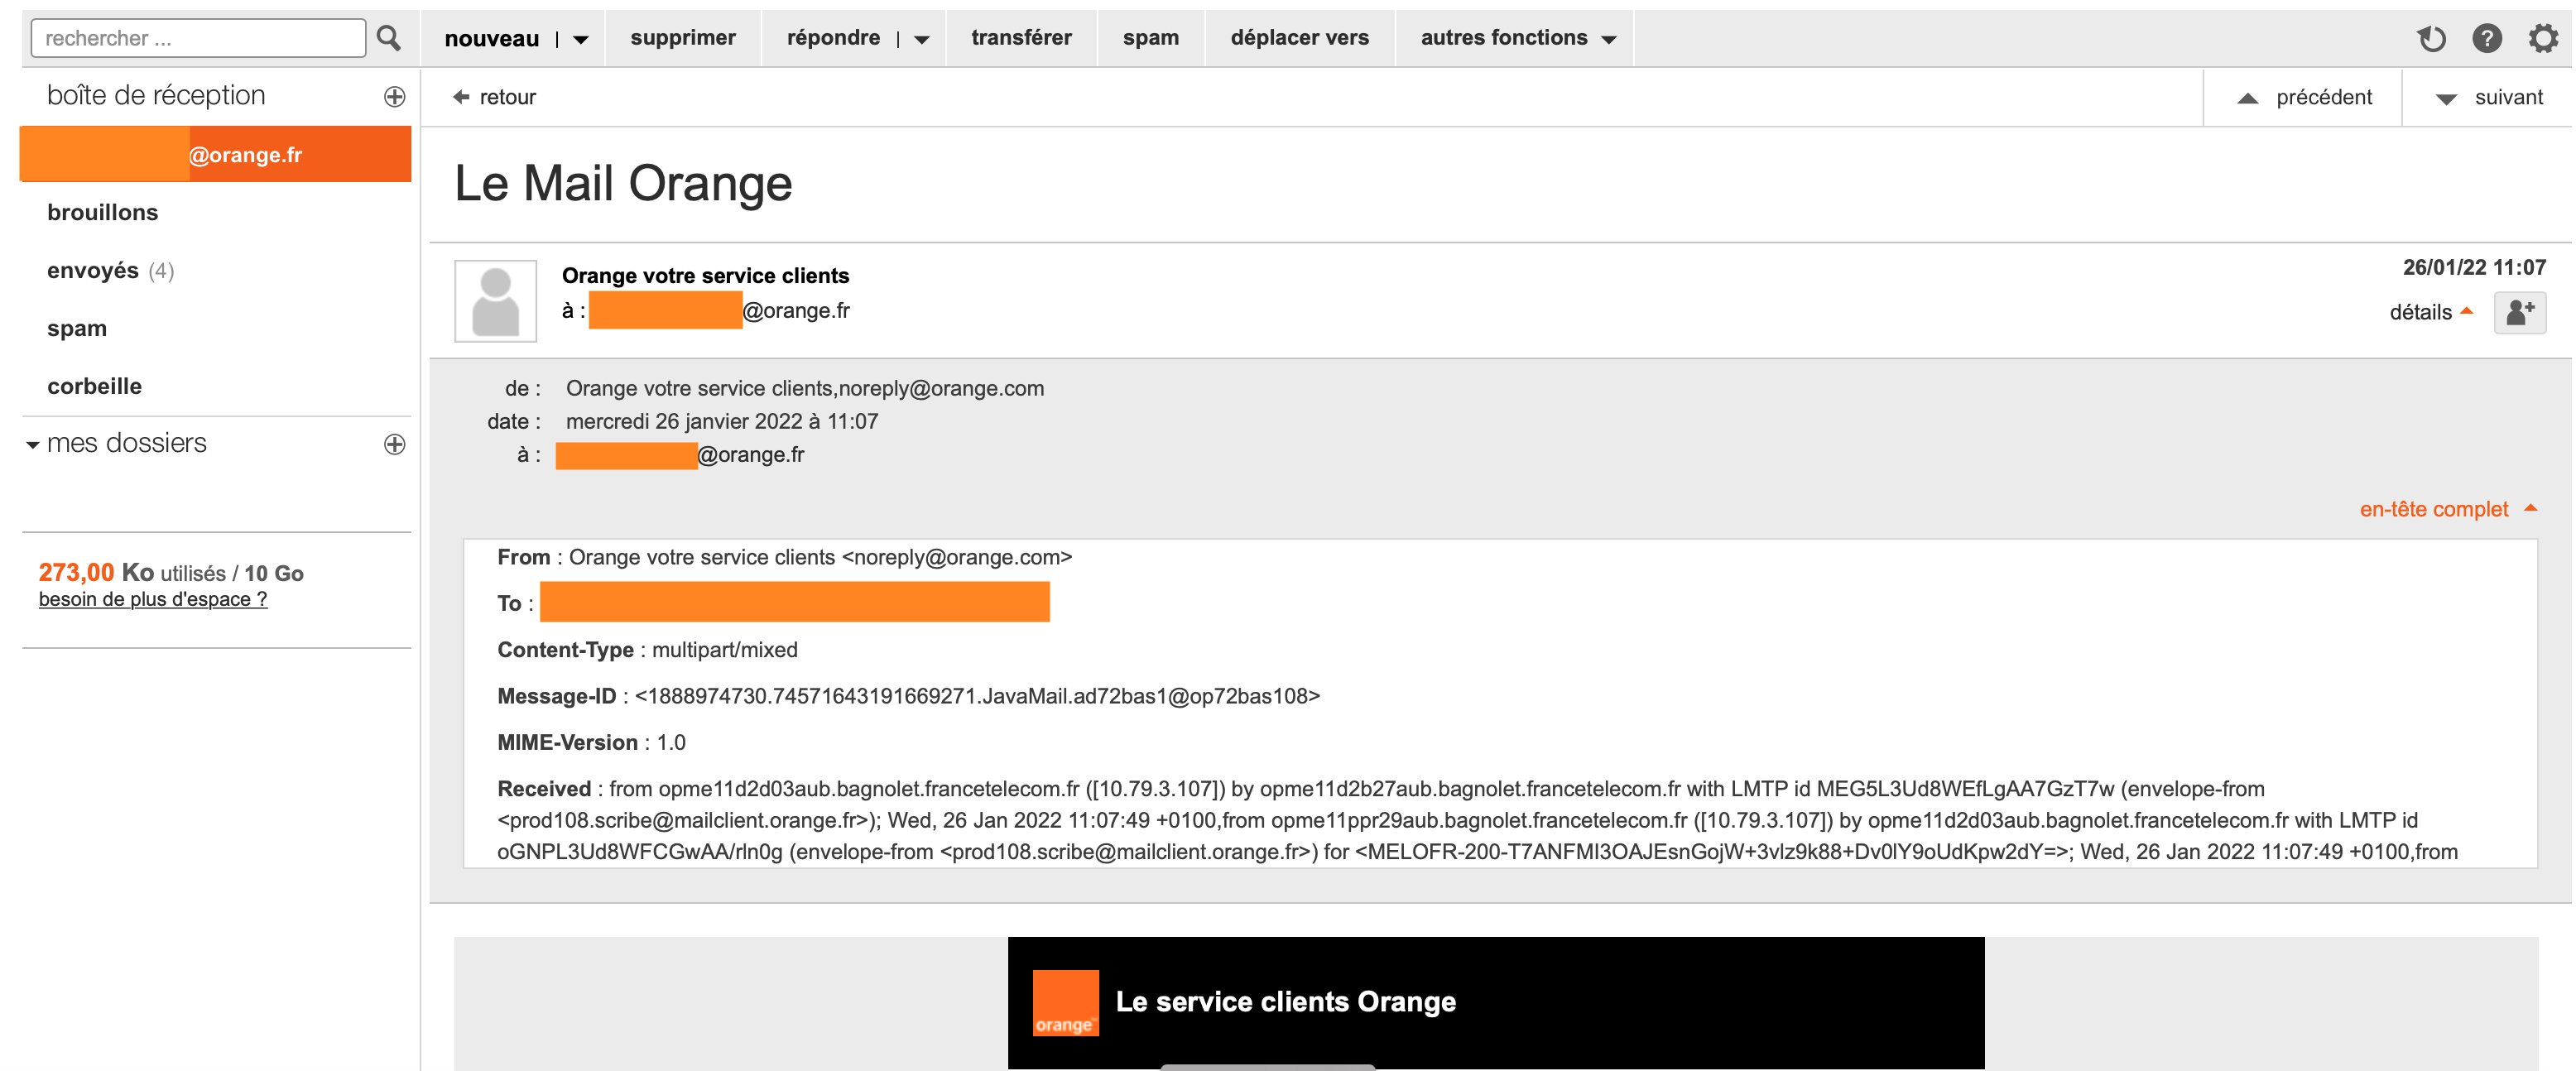Add sender to contacts with the person+ icon
This screenshot has width=2576, height=1071.
2520,313
